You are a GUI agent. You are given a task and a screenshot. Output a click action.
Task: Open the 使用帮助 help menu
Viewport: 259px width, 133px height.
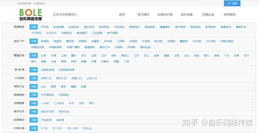pos(230,14)
